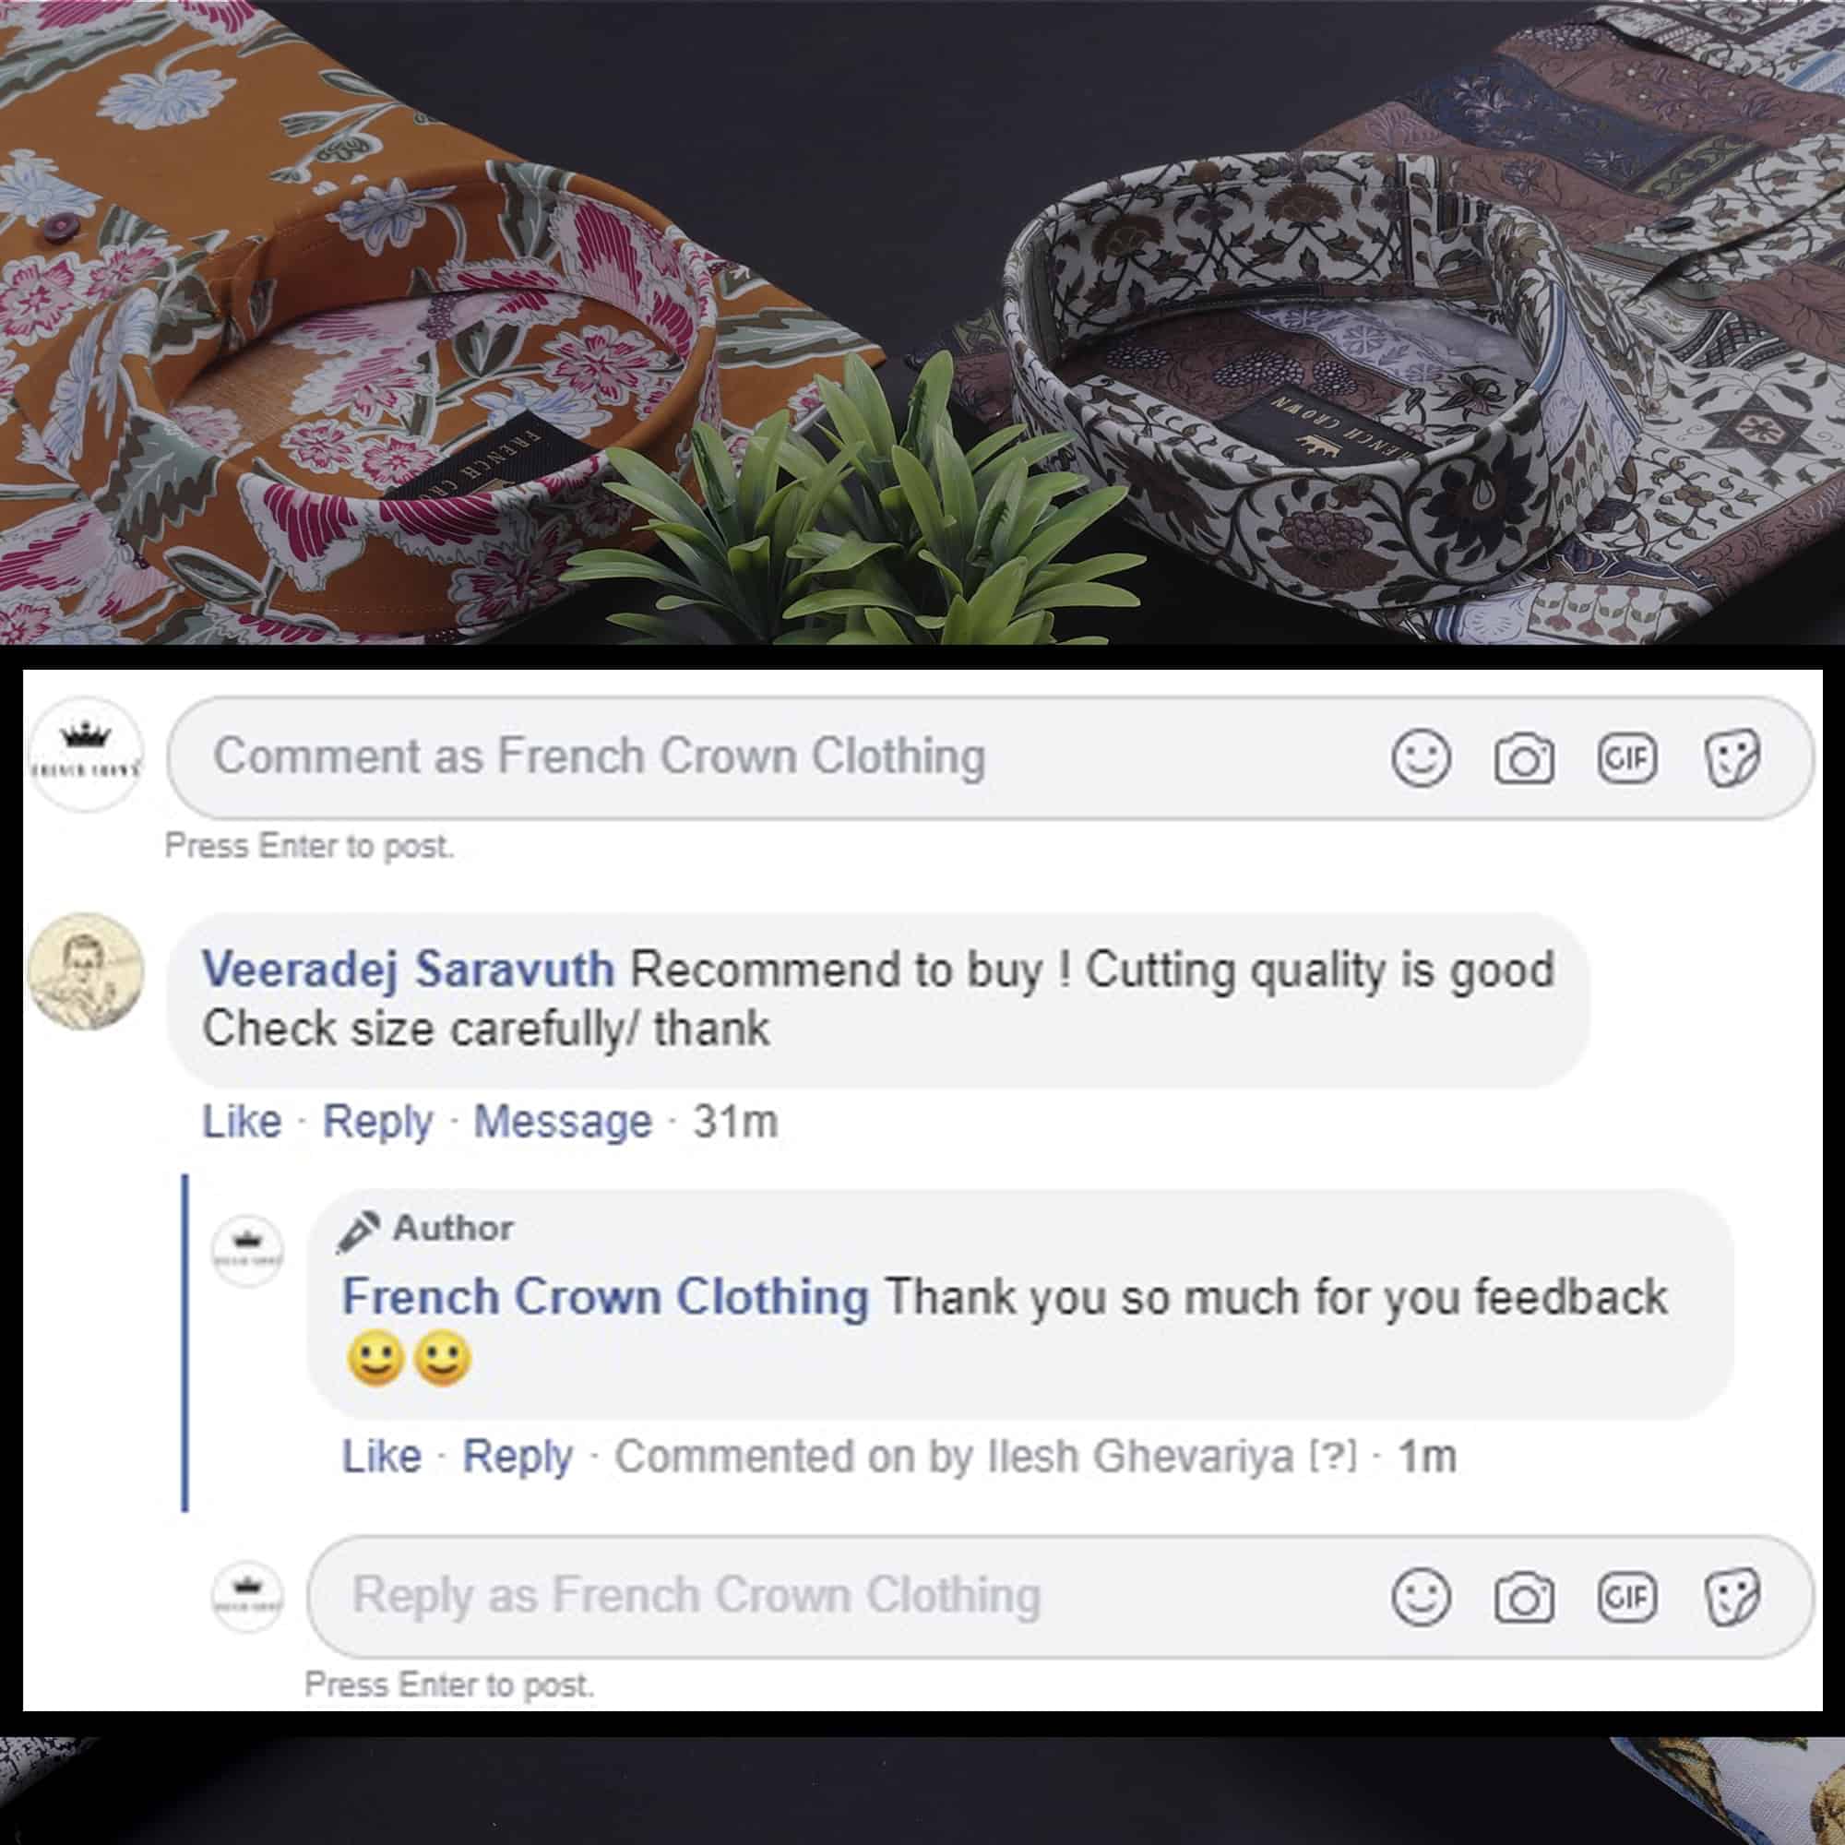Reply to Veeradej Saravuth's comment

[x=377, y=1122]
